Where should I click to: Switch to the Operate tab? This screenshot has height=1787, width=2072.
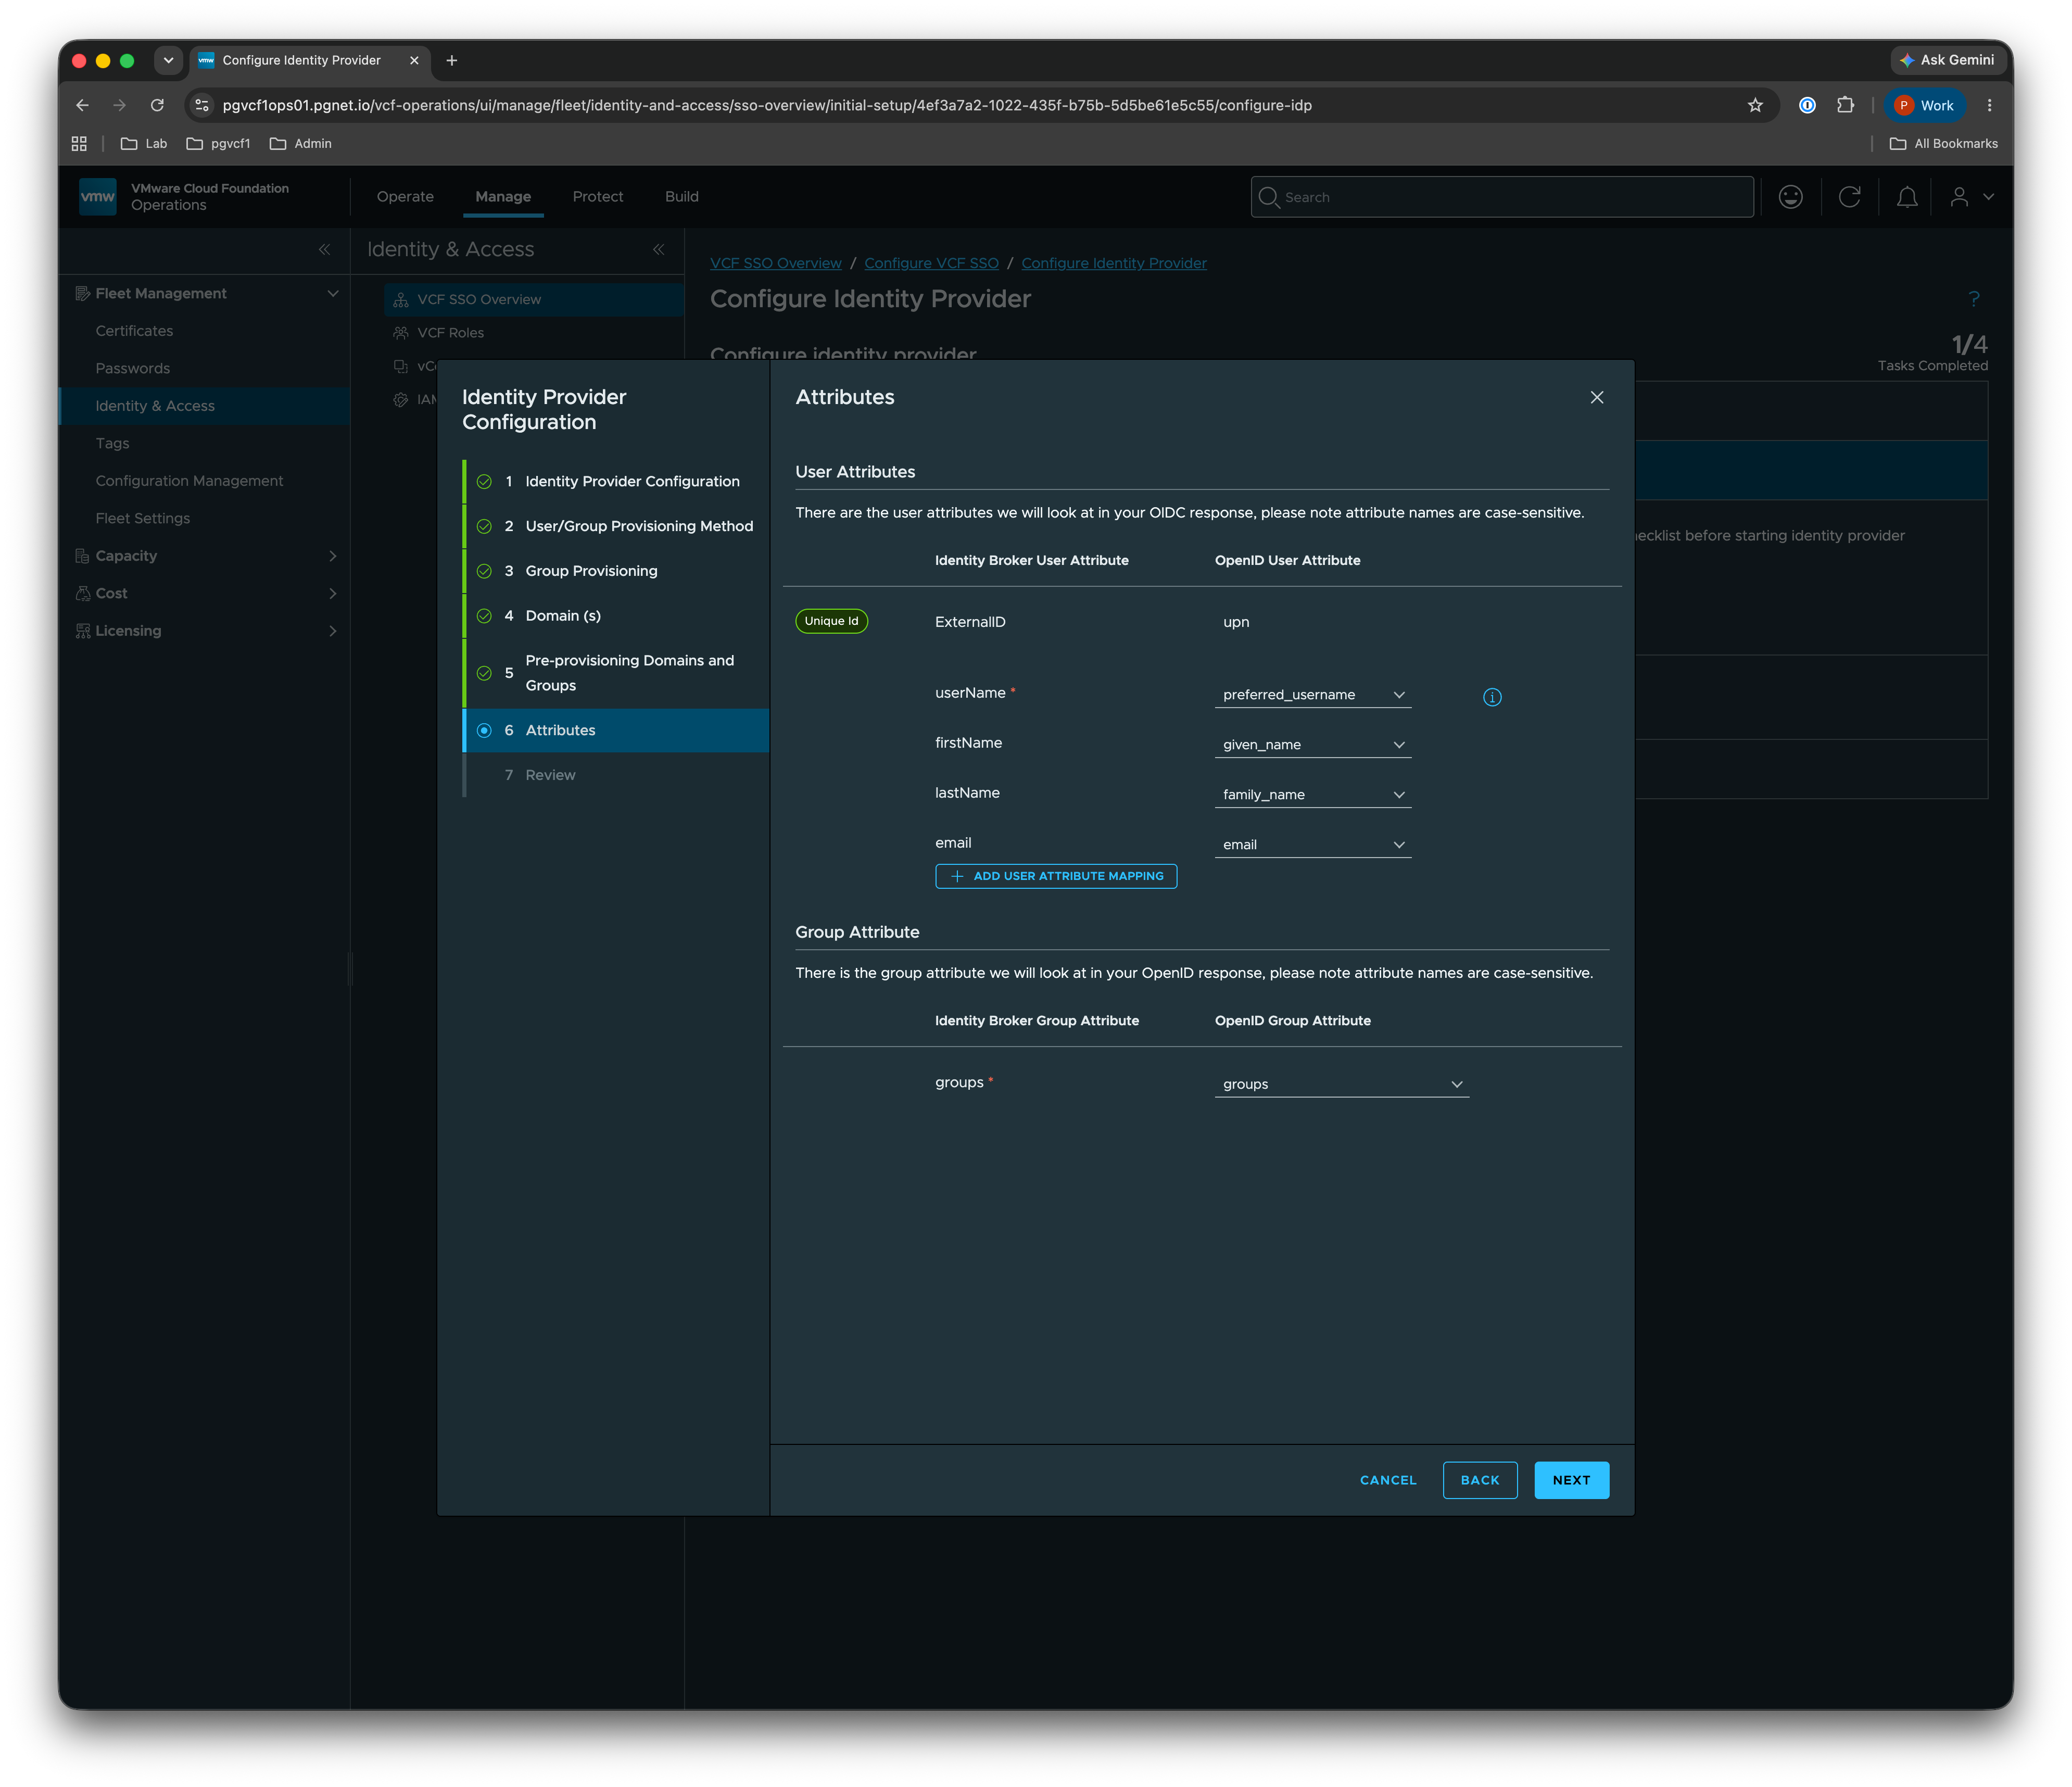point(405,197)
